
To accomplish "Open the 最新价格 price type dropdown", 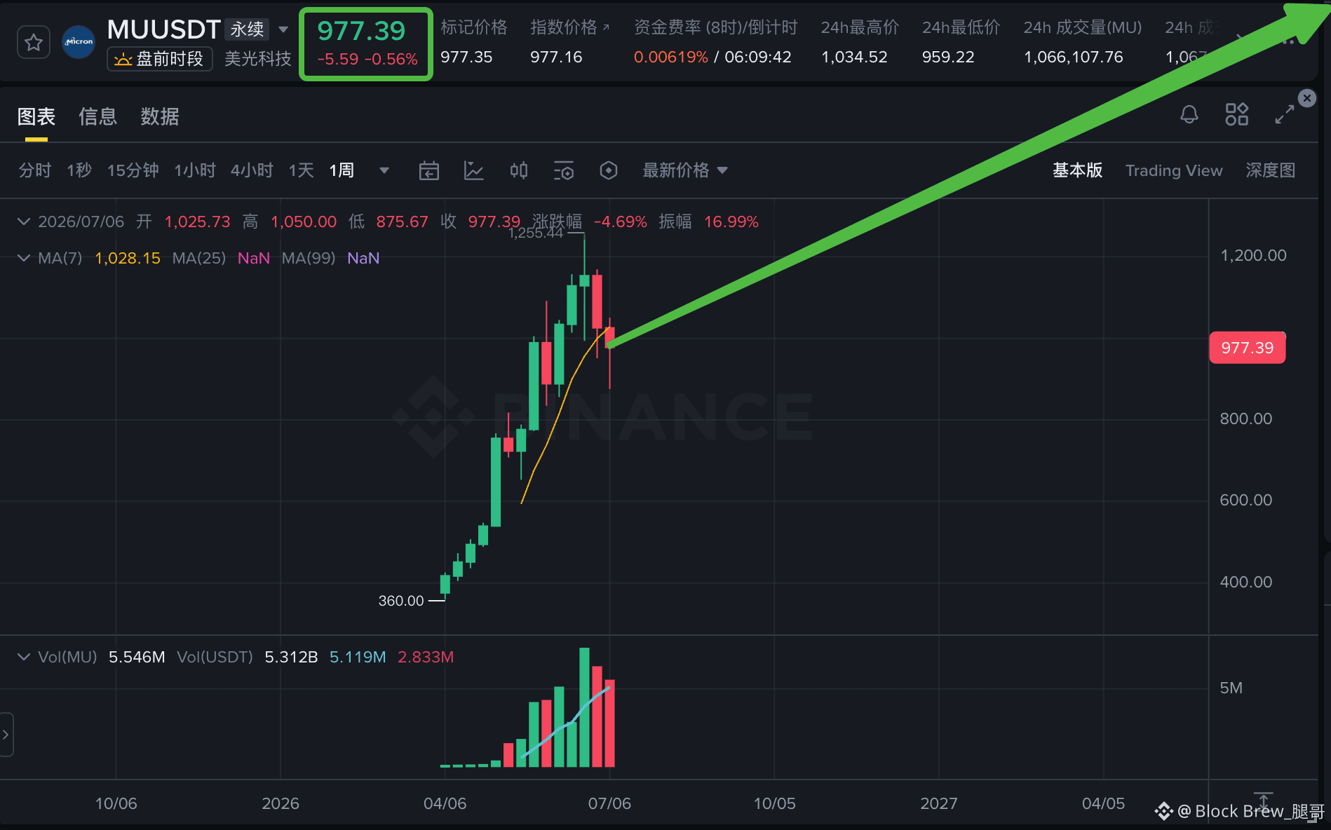I will click(685, 170).
